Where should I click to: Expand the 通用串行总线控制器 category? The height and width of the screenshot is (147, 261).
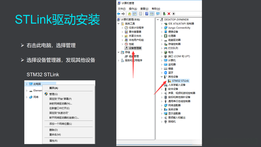161,101
